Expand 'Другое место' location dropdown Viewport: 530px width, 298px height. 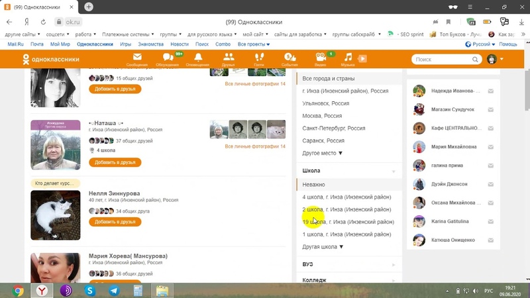(322, 153)
